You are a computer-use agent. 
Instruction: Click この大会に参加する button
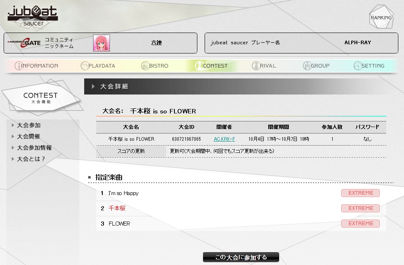tap(241, 257)
